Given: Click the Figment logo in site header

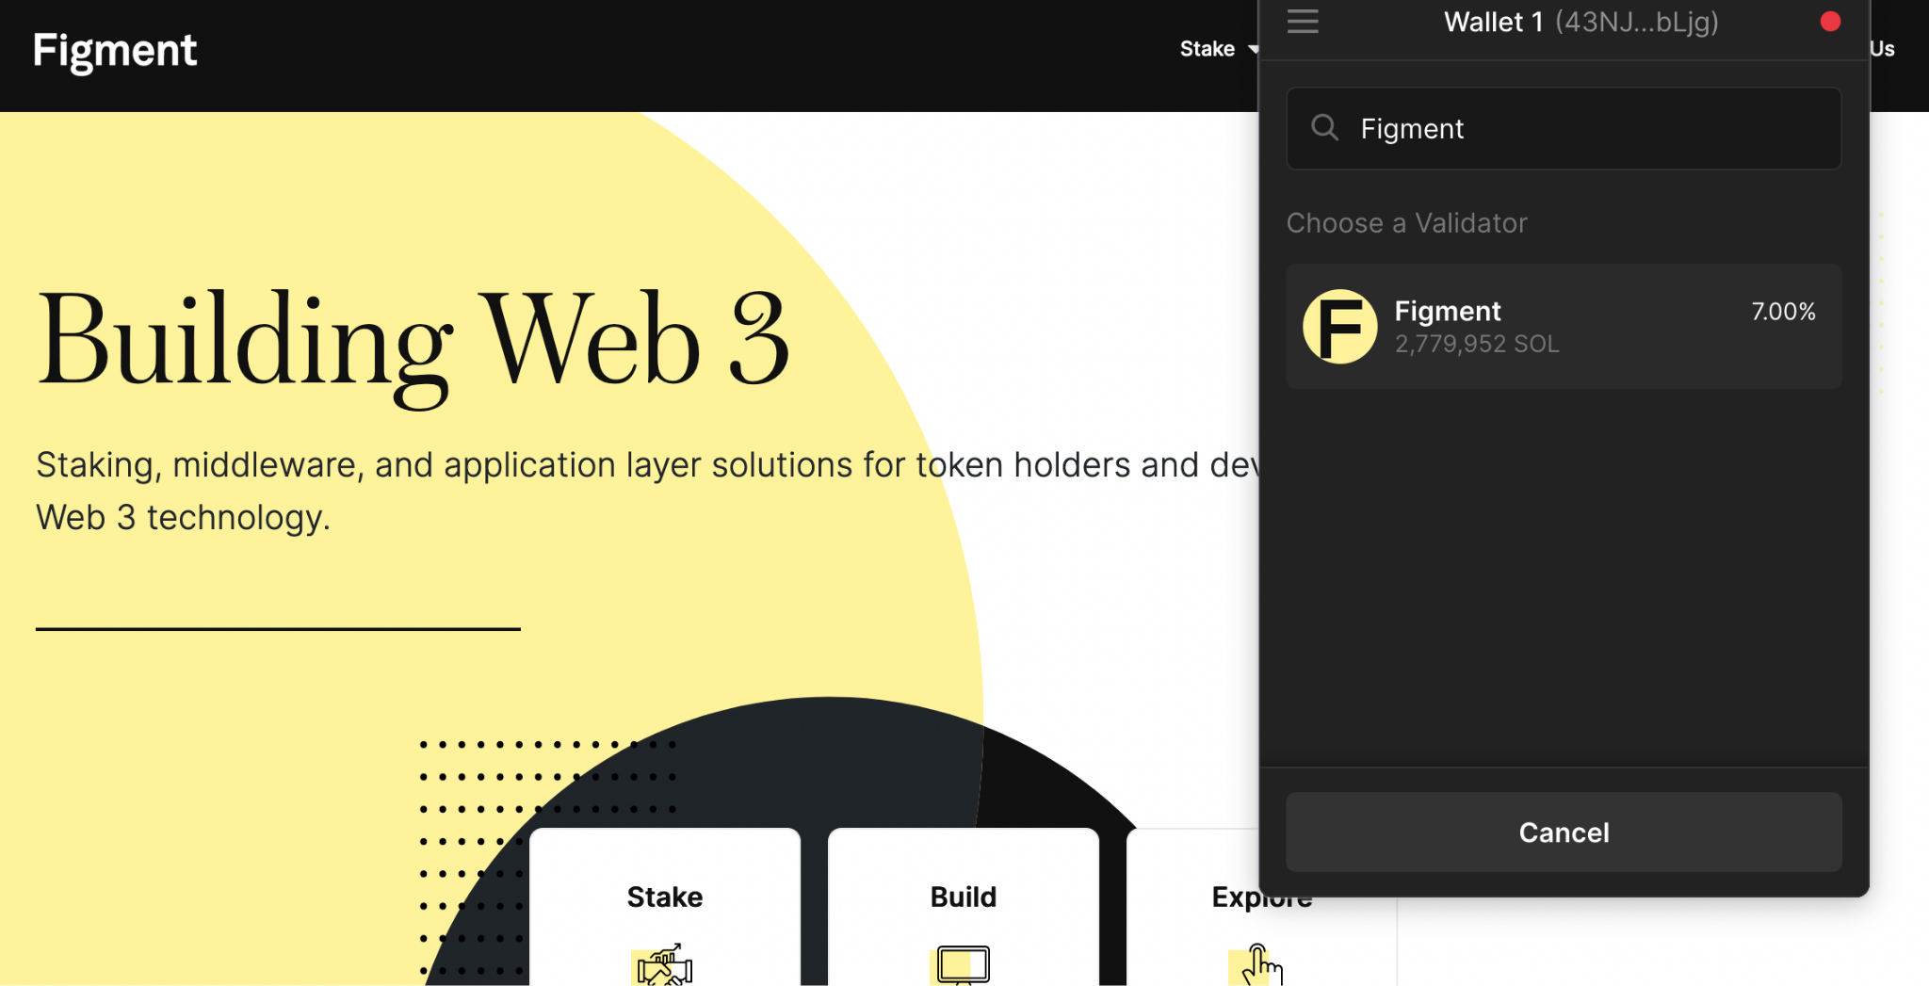Looking at the screenshot, I should 115,51.
